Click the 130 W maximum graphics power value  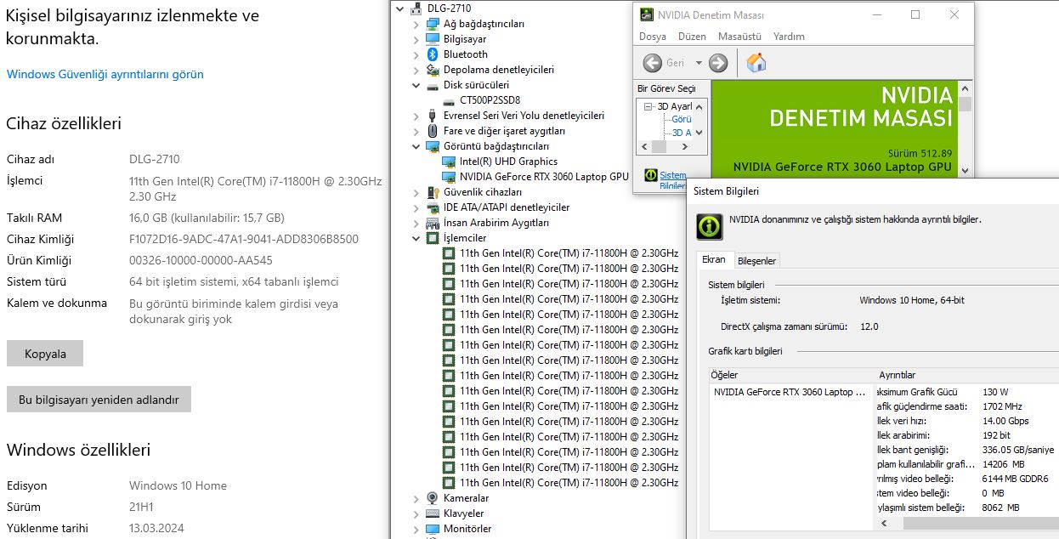(995, 392)
